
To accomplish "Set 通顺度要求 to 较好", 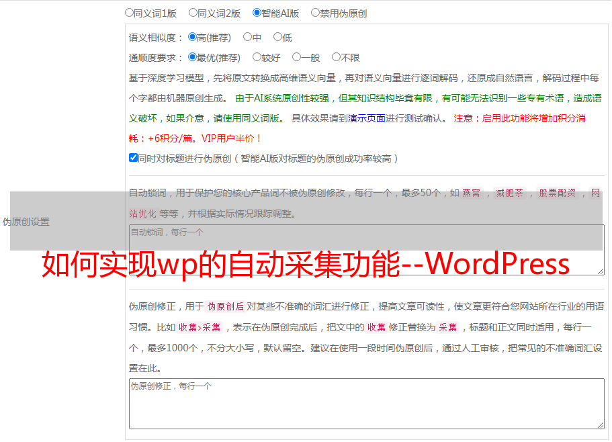I will [x=257, y=57].
